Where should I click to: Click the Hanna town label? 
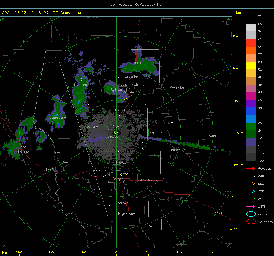(x=213, y=136)
